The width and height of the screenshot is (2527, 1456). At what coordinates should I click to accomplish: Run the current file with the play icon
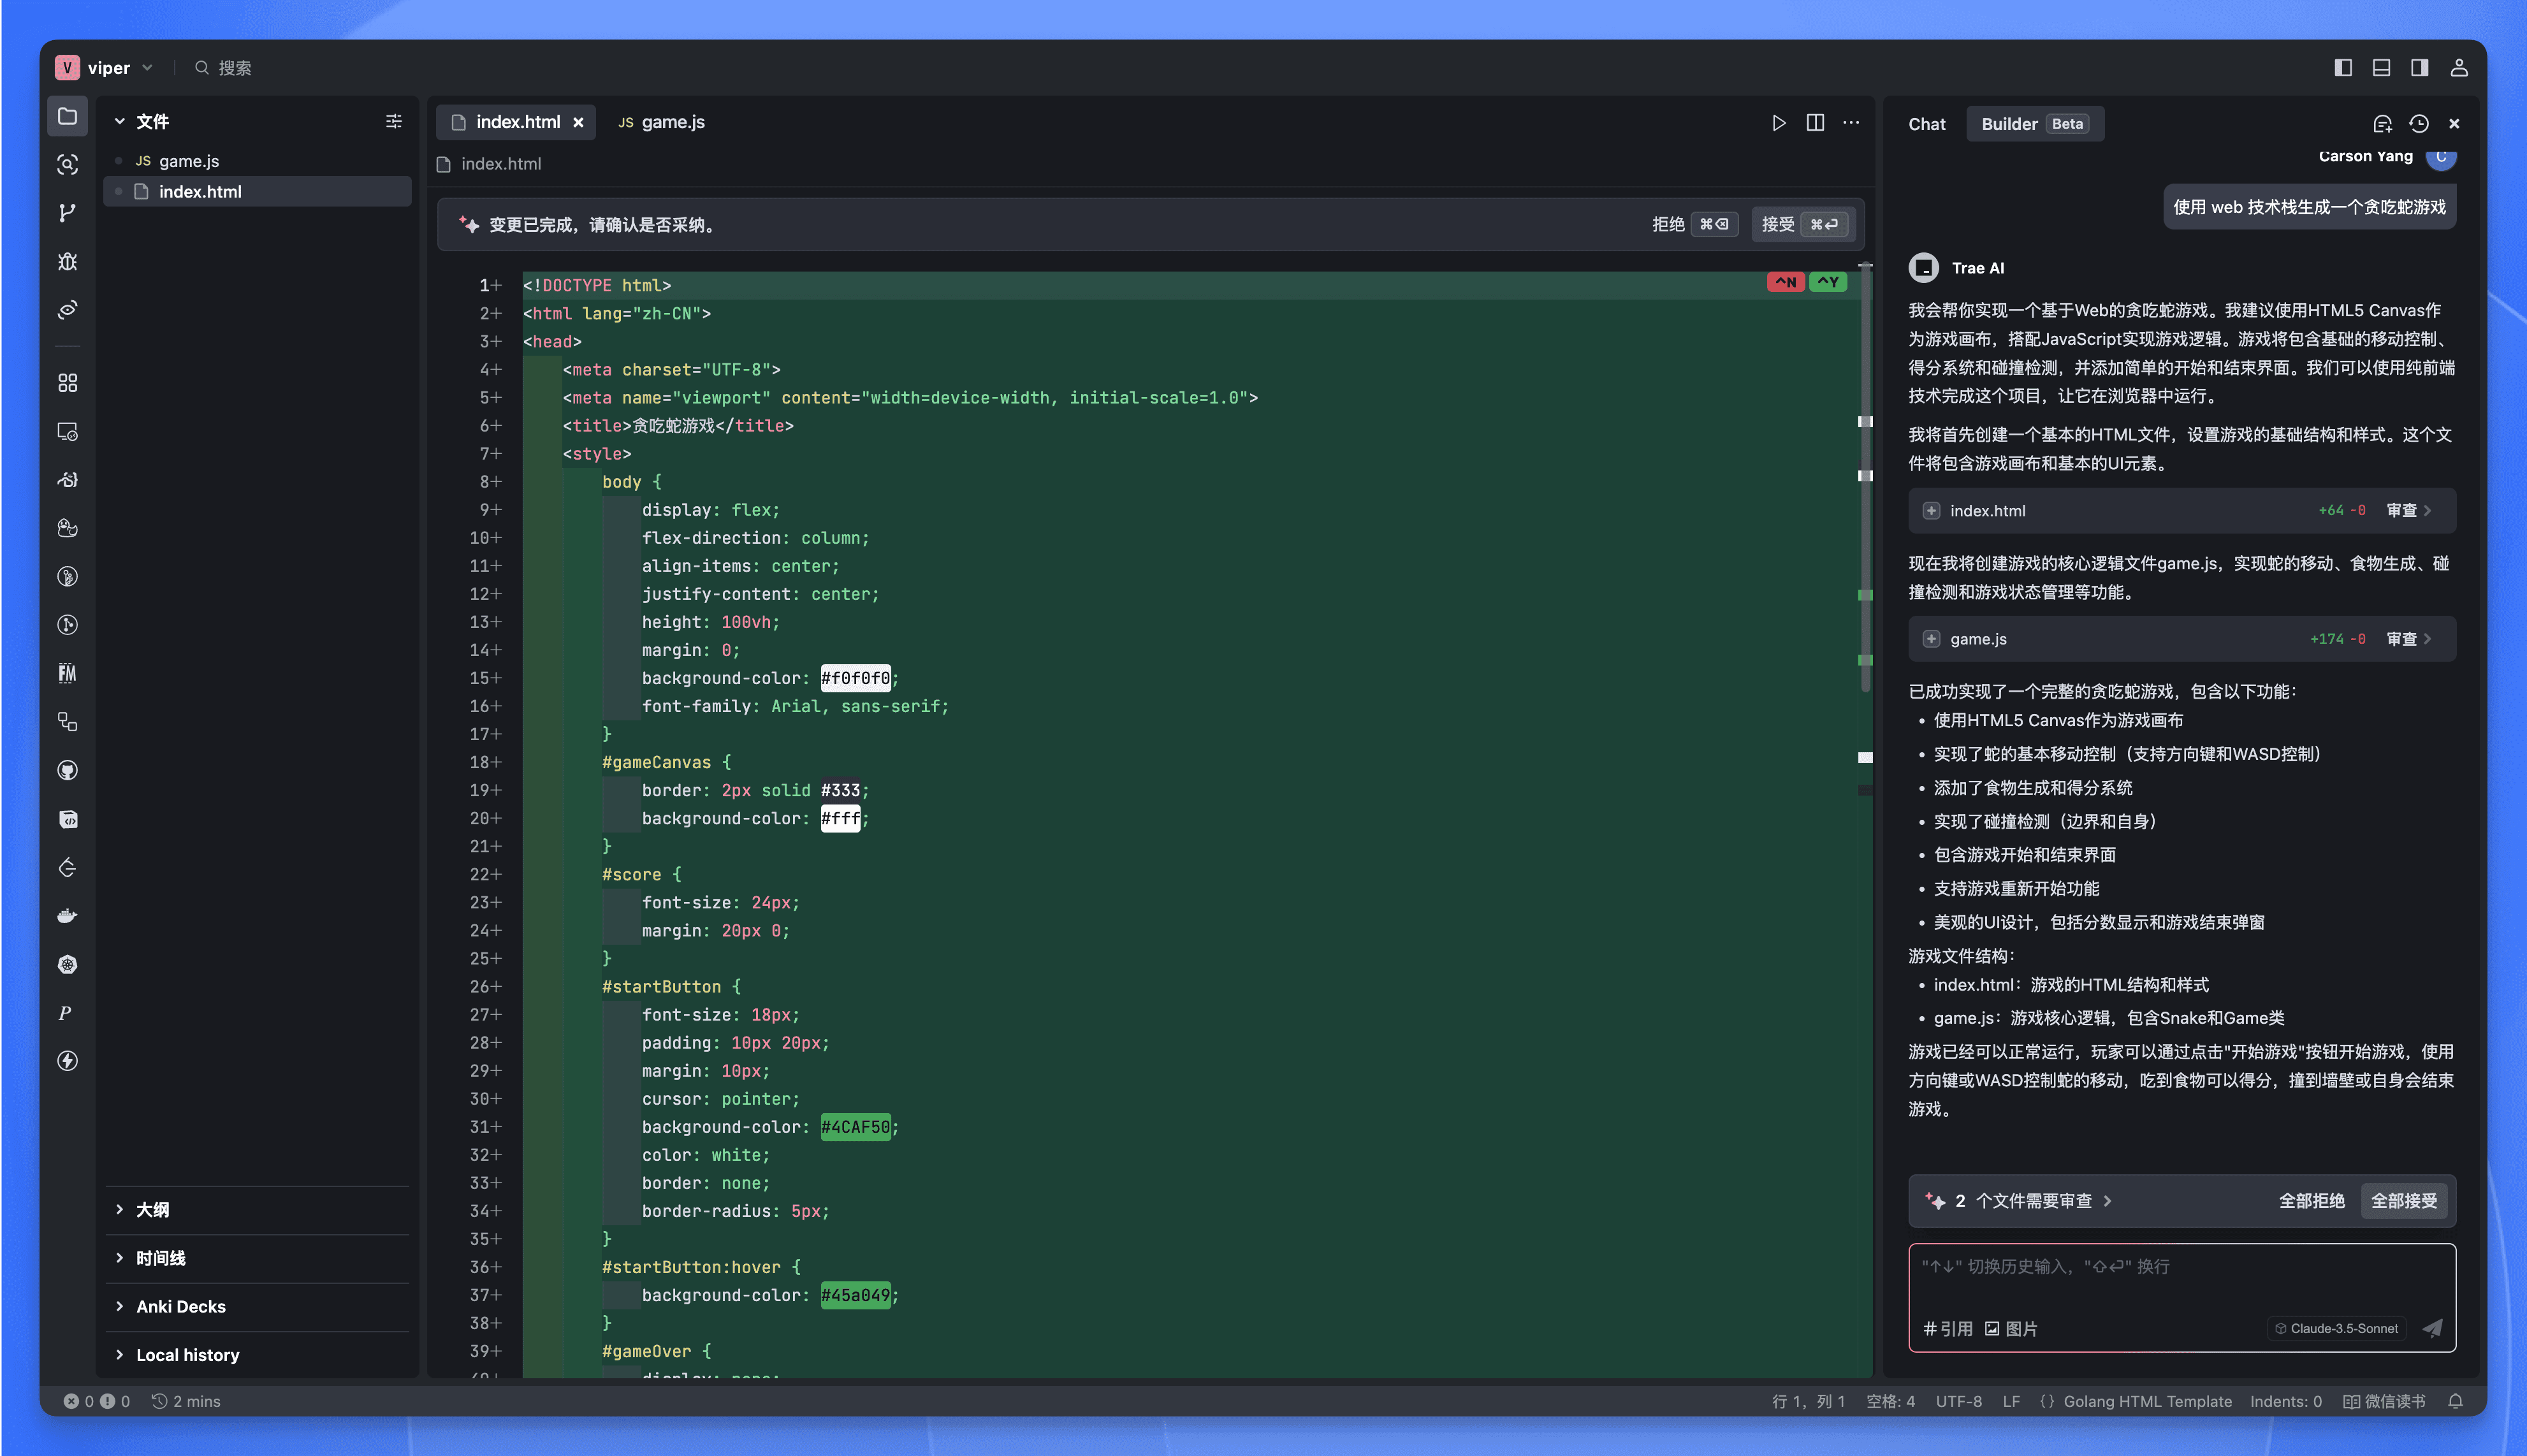(x=1779, y=122)
